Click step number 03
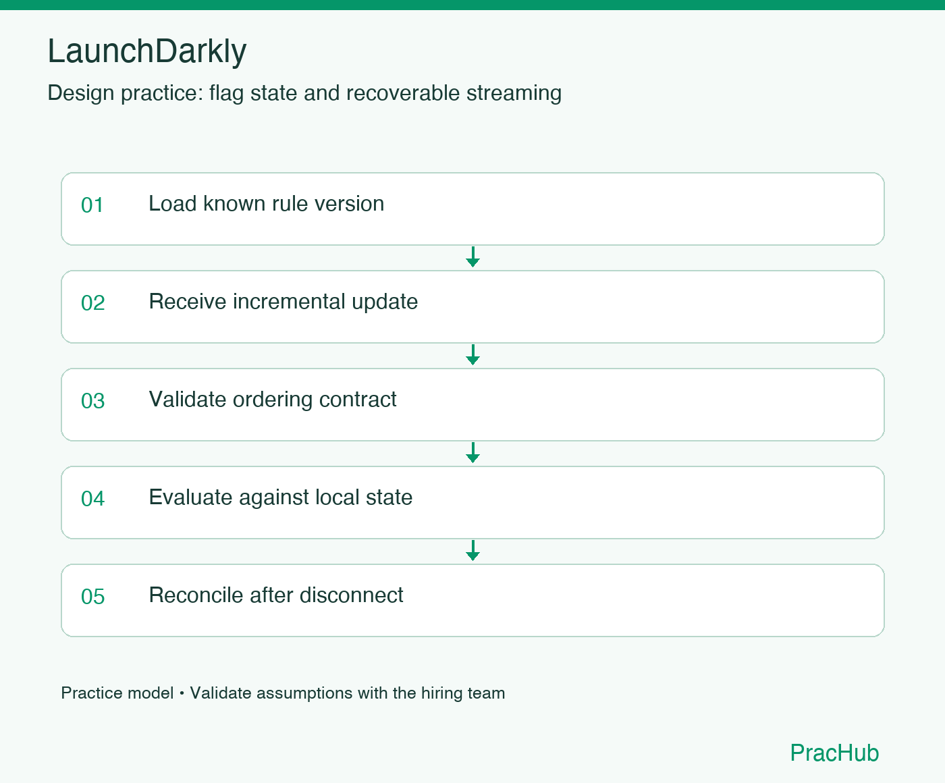 pos(93,401)
